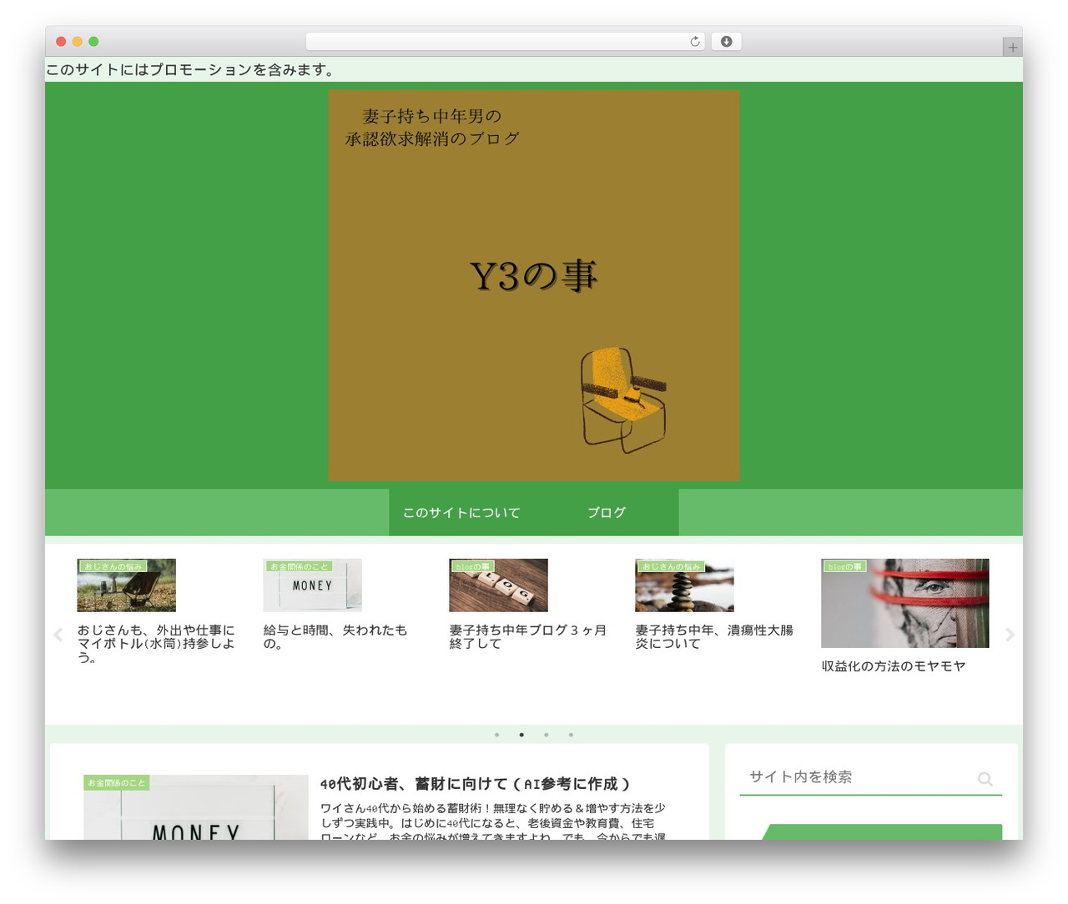Click the browser address bar
The image size is (1068, 904).
point(506,42)
